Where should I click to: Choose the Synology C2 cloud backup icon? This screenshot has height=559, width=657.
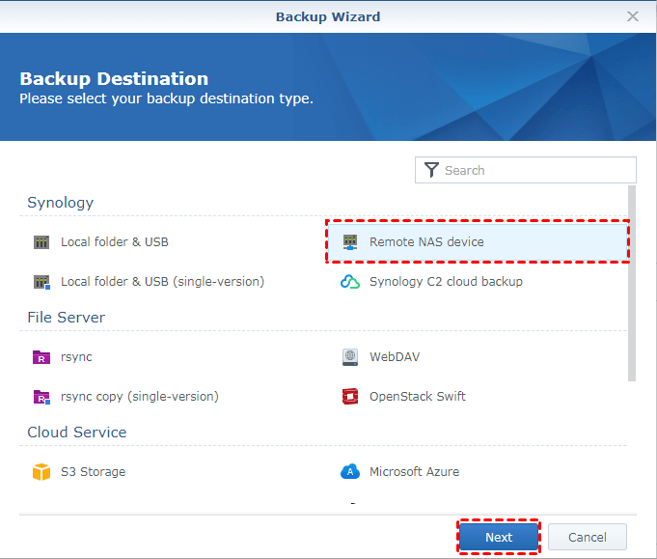350,282
